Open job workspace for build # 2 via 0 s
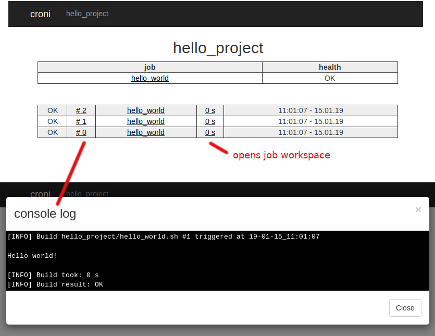Image resolution: width=435 pixels, height=336 pixels. click(210, 110)
